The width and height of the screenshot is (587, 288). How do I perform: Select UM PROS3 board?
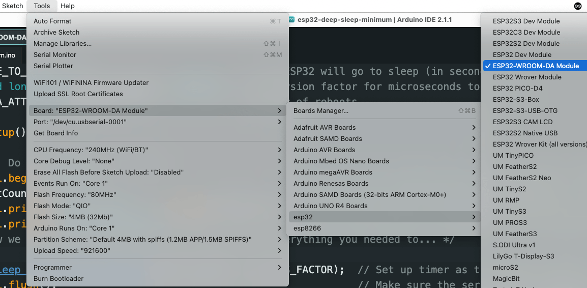535,223
